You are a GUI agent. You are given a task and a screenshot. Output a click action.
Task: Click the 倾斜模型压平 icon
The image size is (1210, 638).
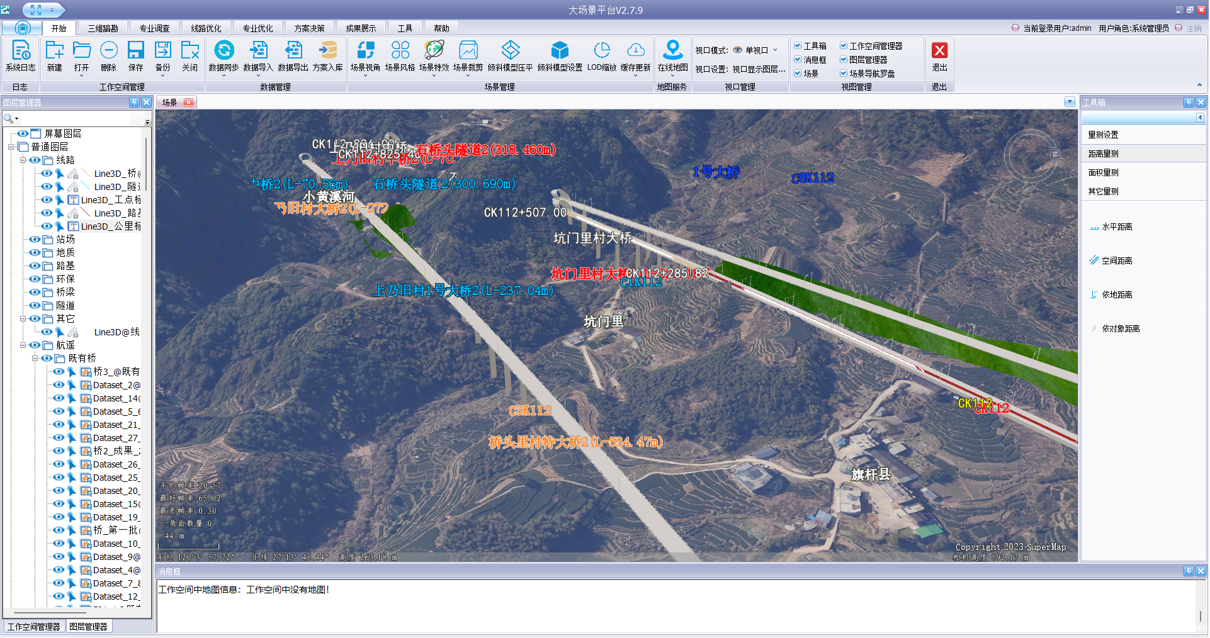tap(510, 55)
